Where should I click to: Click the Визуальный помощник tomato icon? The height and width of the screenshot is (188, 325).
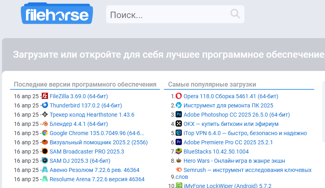(45, 142)
